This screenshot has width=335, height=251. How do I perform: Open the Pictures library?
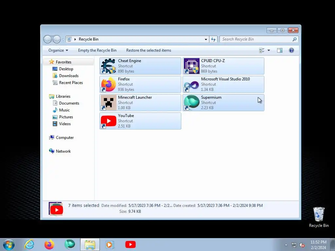coord(66,117)
